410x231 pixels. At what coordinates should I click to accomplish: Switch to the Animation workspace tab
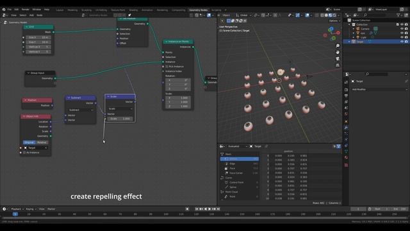pos(147,10)
